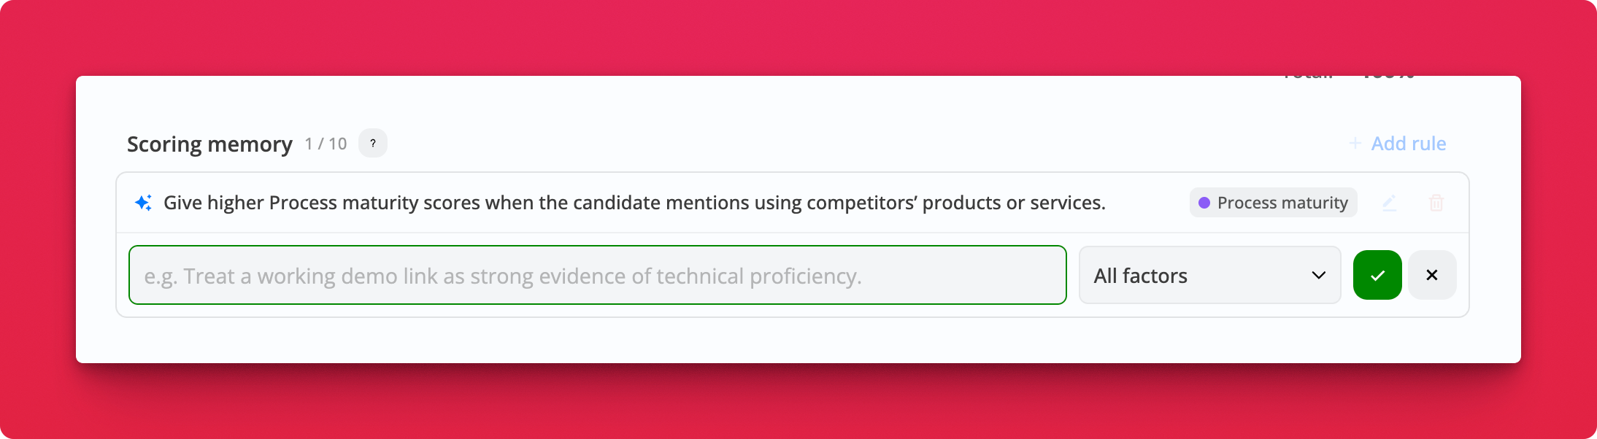Click the blue AI sparkle icon
This screenshot has width=1597, height=439.
tap(144, 203)
